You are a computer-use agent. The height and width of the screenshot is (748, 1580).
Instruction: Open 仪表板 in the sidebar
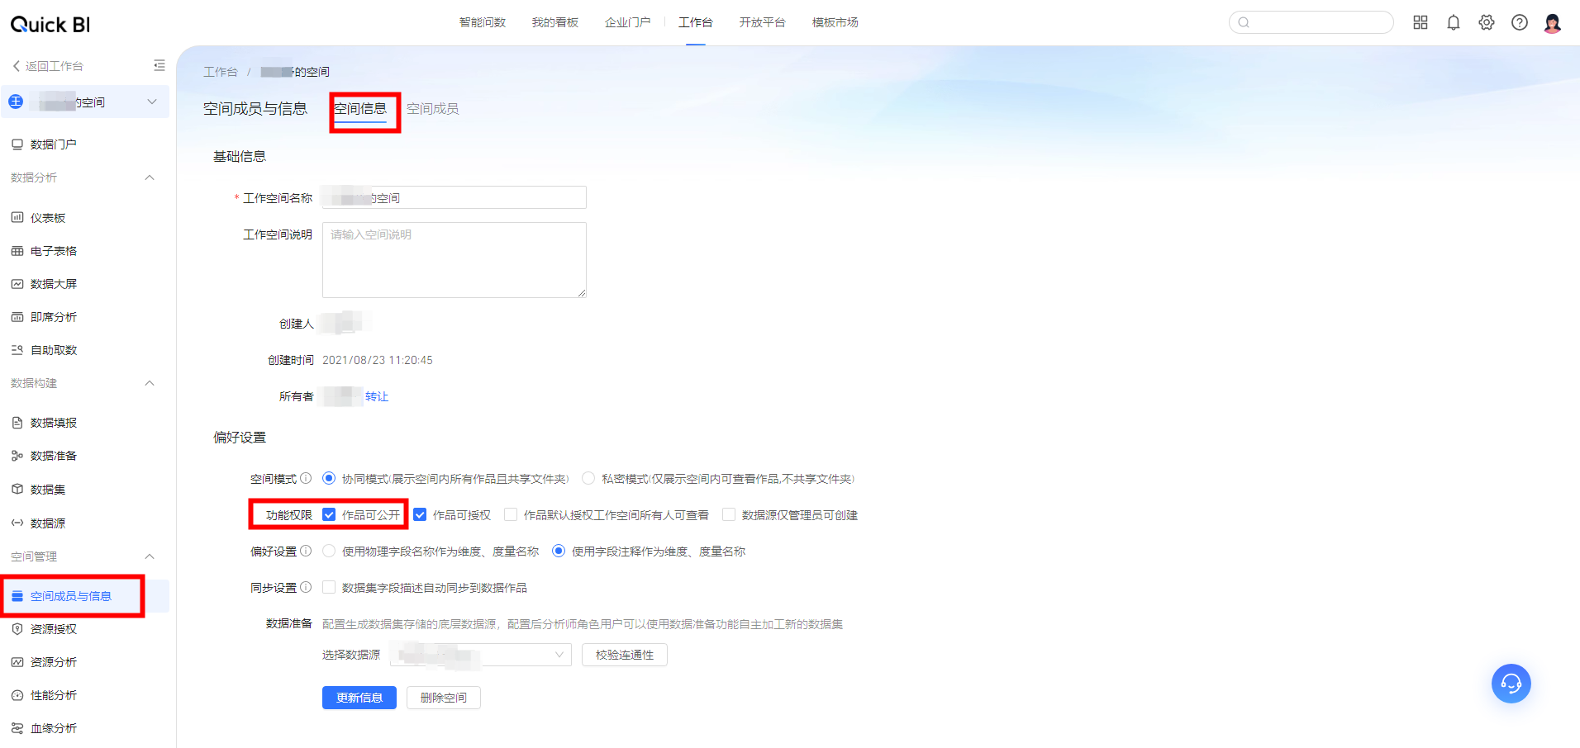(48, 218)
